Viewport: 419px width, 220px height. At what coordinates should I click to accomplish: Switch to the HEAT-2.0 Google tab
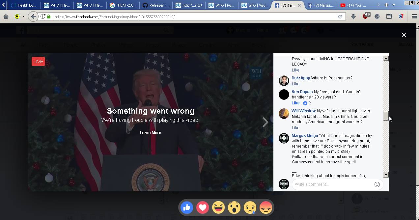(123, 5)
